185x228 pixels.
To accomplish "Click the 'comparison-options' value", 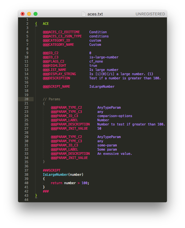I will [x=115, y=116].
